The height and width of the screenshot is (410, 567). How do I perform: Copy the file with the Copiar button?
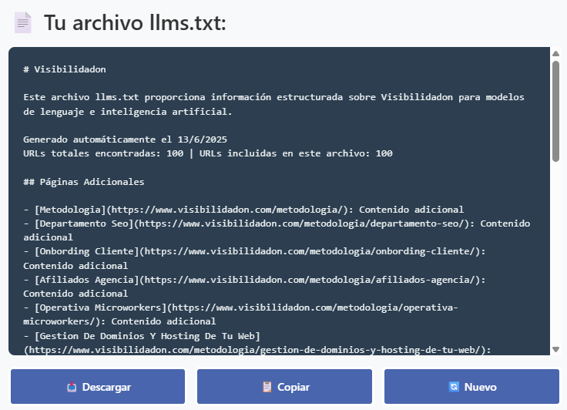pyautogui.click(x=284, y=386)
